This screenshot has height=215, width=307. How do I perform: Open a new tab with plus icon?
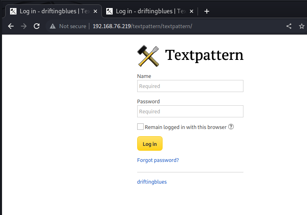[x=207, y=11]
